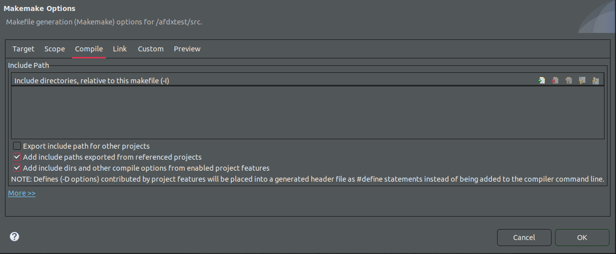Click the move entry up icon

[x=582, y=80]
